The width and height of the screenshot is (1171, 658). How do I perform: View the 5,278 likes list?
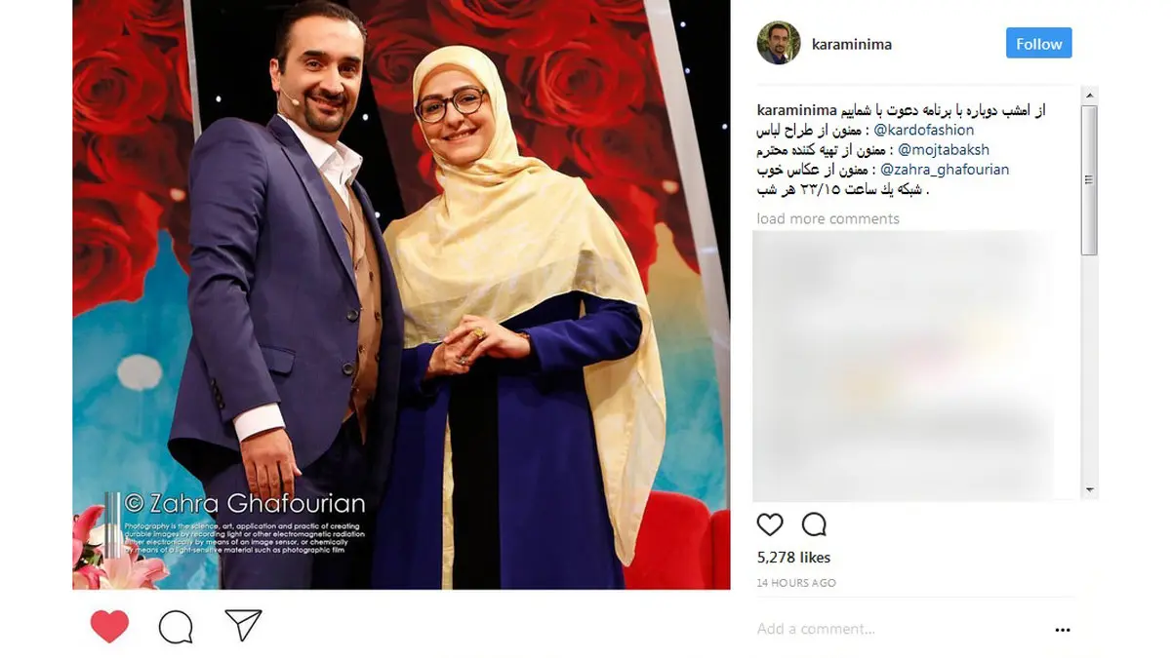[x=793, y=558]
